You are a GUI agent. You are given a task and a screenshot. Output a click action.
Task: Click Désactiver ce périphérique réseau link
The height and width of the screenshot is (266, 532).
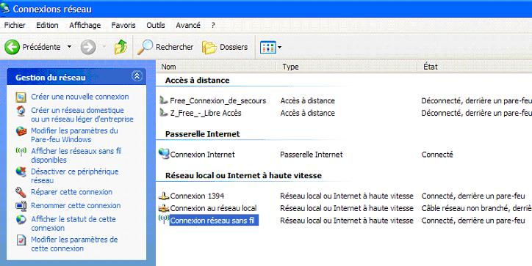click(x=75, y=176)
